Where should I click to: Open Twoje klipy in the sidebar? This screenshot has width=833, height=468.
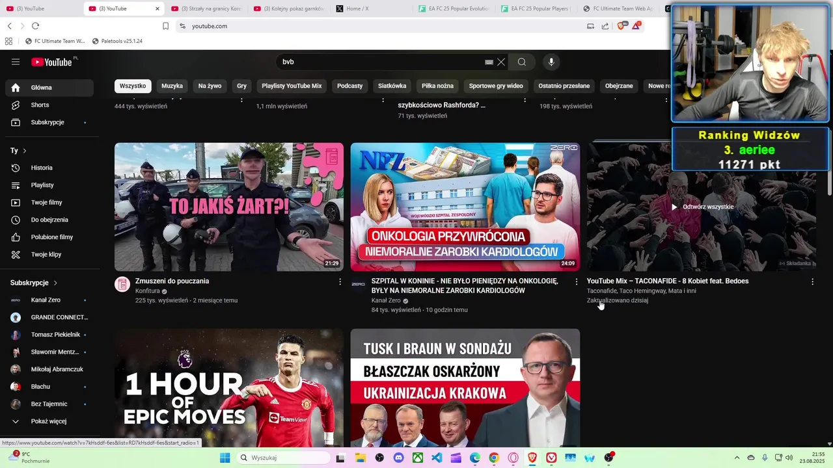(49, 254)
